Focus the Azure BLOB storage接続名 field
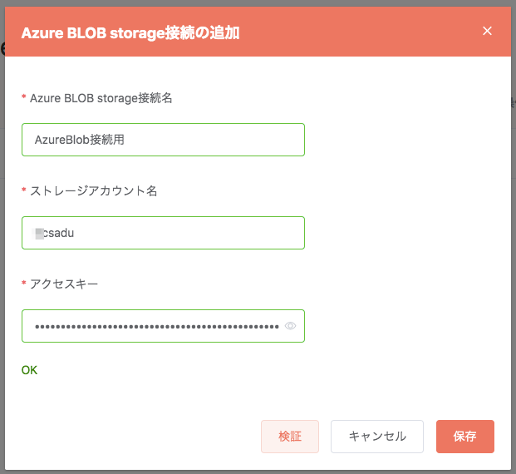The height and width of the screenshot is (474, 516). 163,140
